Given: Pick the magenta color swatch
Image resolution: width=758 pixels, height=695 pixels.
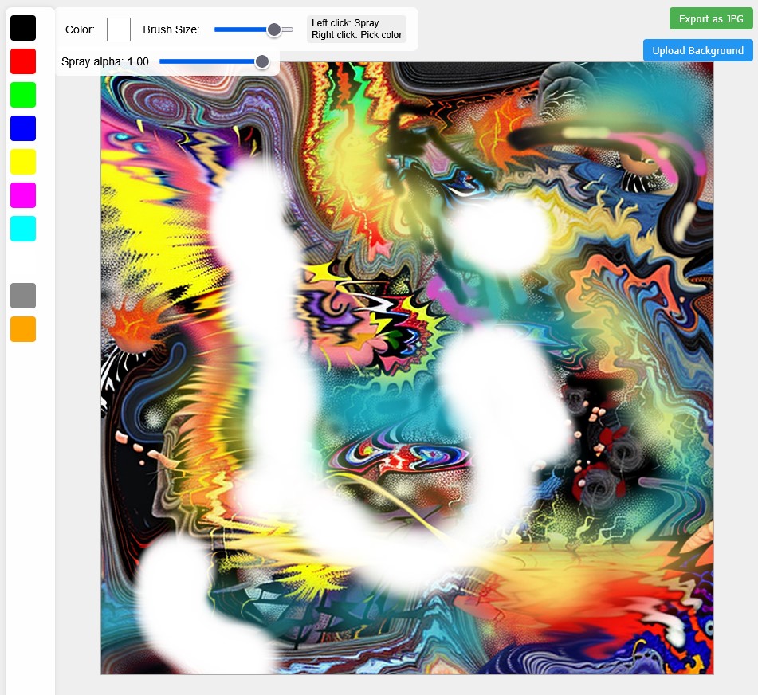Looking at the screenshot, I should click(x=23, y=195).
